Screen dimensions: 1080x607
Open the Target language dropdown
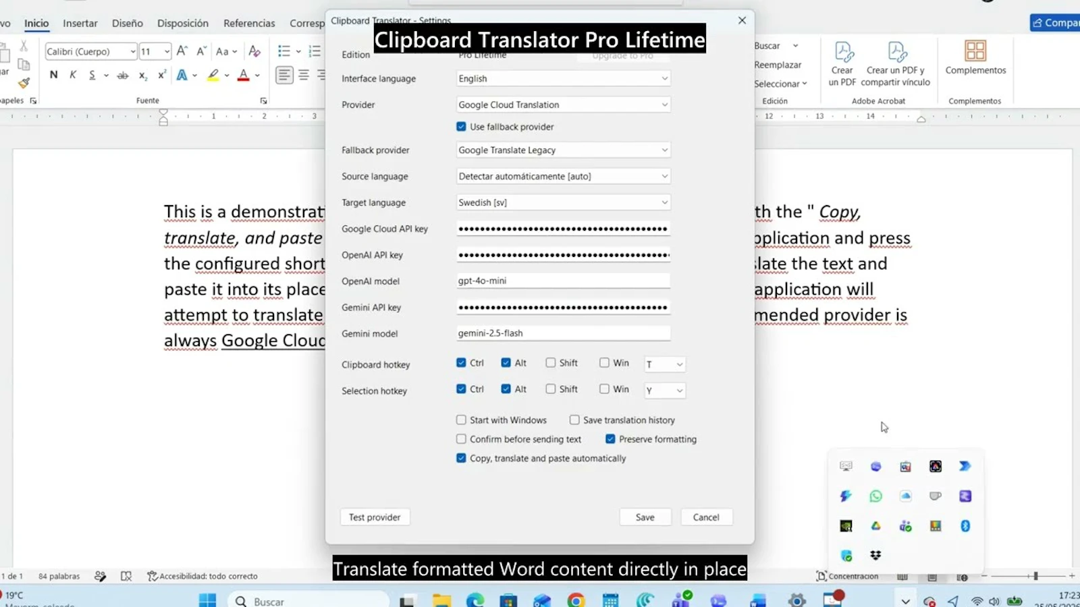563,202
